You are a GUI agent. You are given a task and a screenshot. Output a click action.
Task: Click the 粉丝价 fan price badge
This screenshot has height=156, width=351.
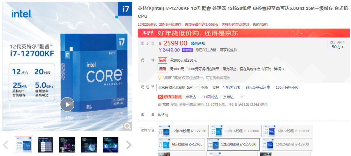(x=187, y=50)
